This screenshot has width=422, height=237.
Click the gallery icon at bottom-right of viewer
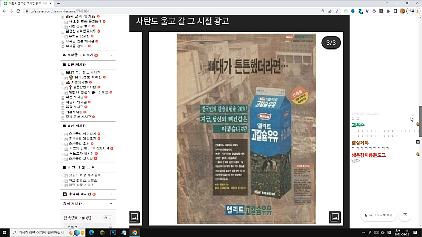pos(334,216)
